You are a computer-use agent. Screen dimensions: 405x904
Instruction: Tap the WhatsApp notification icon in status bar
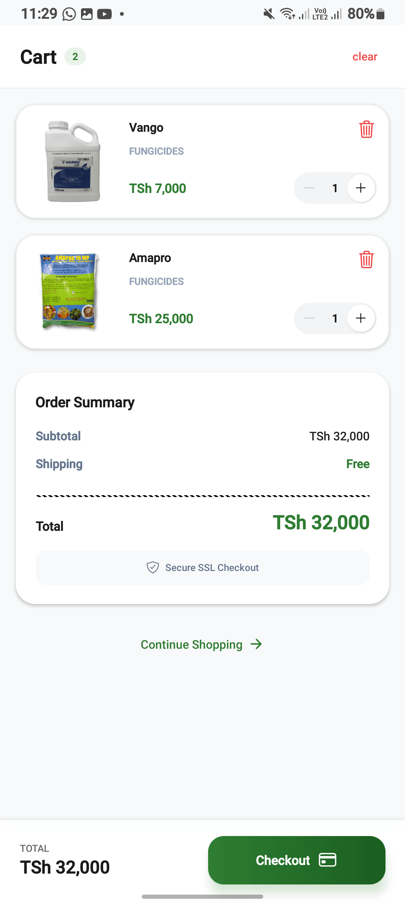(69, 14)
